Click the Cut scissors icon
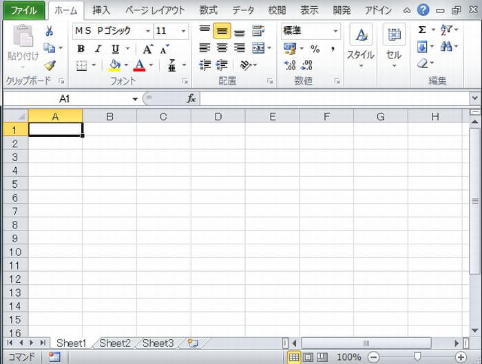 pyautogui.click(x=49, y=31)
